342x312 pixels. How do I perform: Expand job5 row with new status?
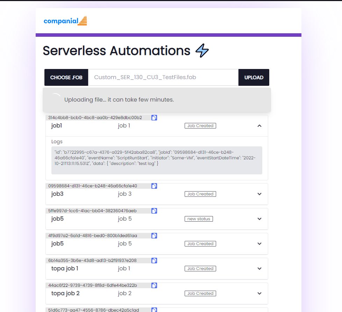point(259,219)
